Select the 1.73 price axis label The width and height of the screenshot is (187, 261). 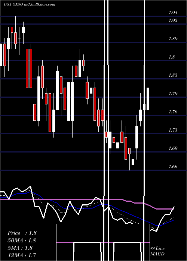(173, 130)
